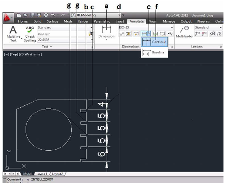Screen dimensions: 226x183
Task: Click the Quick Dimension icon
Action: coord(136,34)
